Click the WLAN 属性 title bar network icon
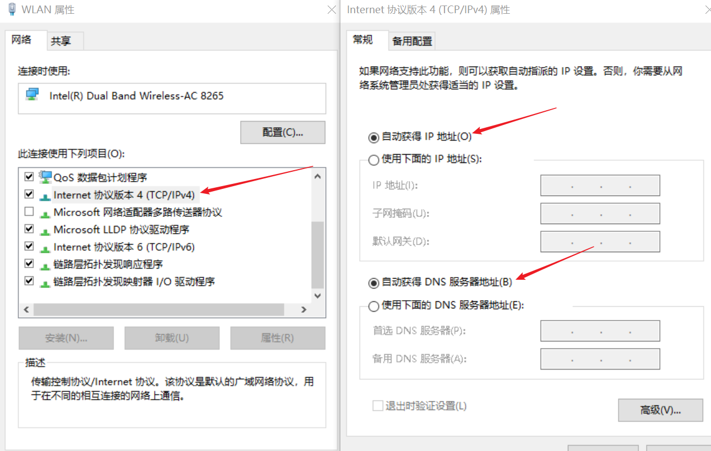The height and width of the screenshot is (451, 711). pyautogui.click(x=12, y=9)
